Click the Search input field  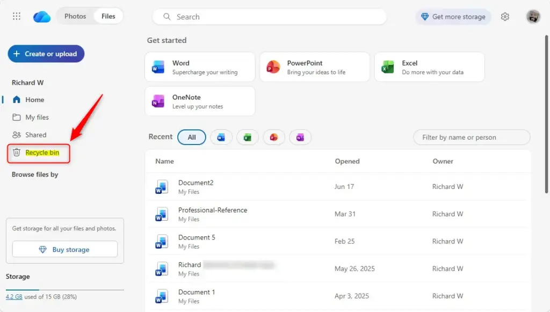click(270, 17)
